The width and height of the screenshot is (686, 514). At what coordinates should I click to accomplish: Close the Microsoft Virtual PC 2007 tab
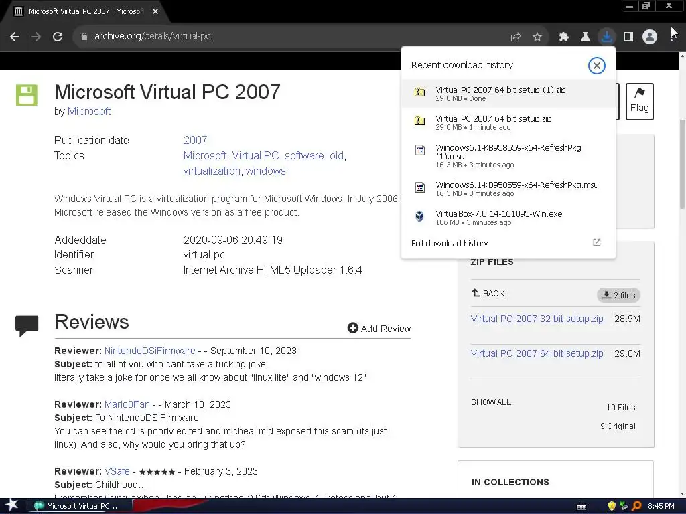tap(155, 12)
